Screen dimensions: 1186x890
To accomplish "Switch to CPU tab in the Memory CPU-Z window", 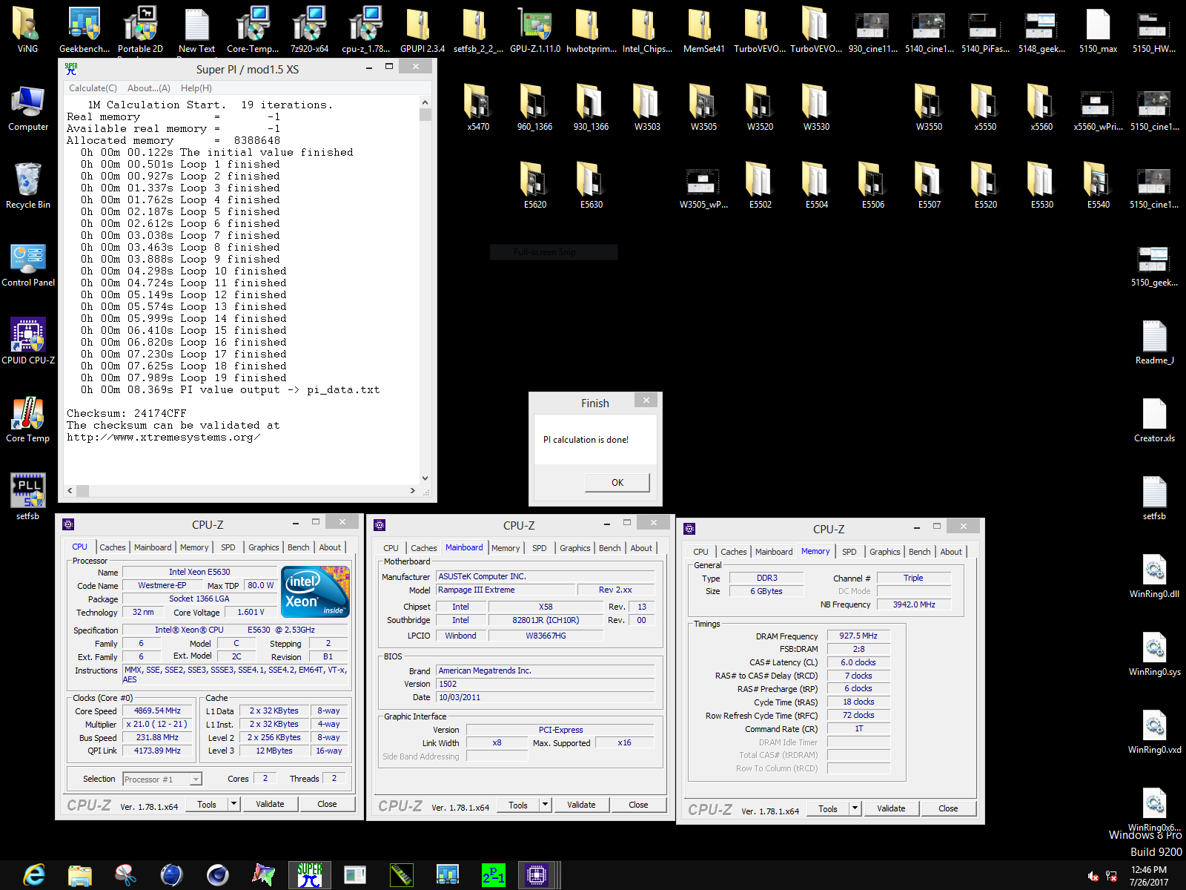I will [700, 552].
